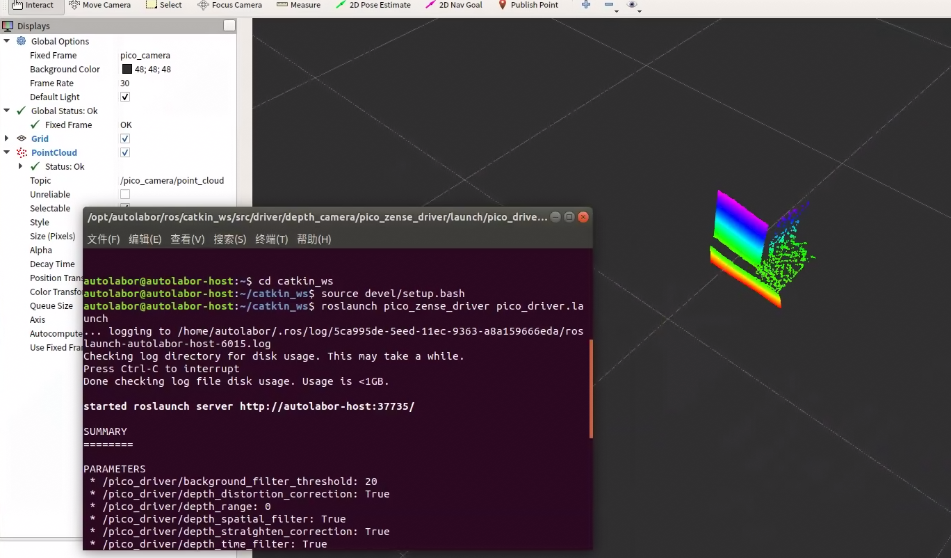Click the PointCloud display icon
Viewport: 951px width, 558px height.
click(21, 152)
